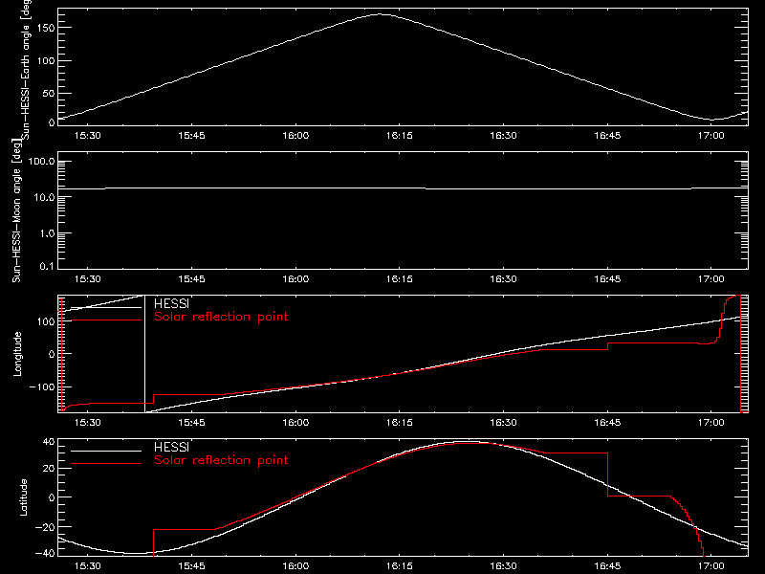Click the 17:00 time label under the Earth angle plot
Image resolution: width=765 pixels, height=574 pixels.
pyautogui.click(x=711, y=136)
